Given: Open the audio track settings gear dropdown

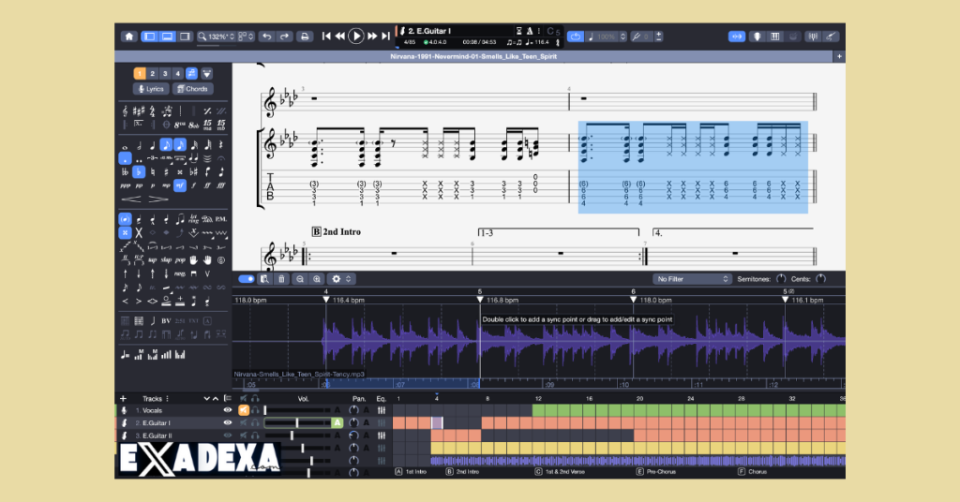Looking at the screenshot, I should coord(341,279).
